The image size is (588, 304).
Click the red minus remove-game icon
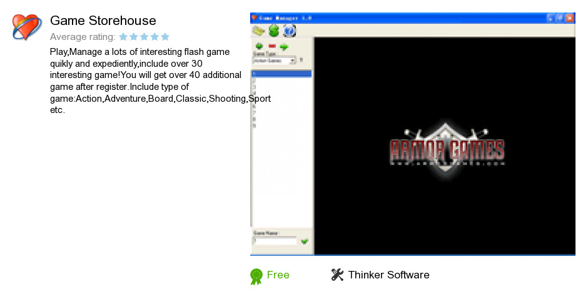pos(272,46)
